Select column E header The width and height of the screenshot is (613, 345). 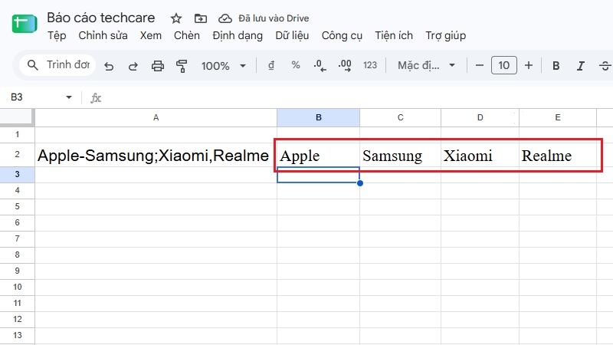click(558, 118)
